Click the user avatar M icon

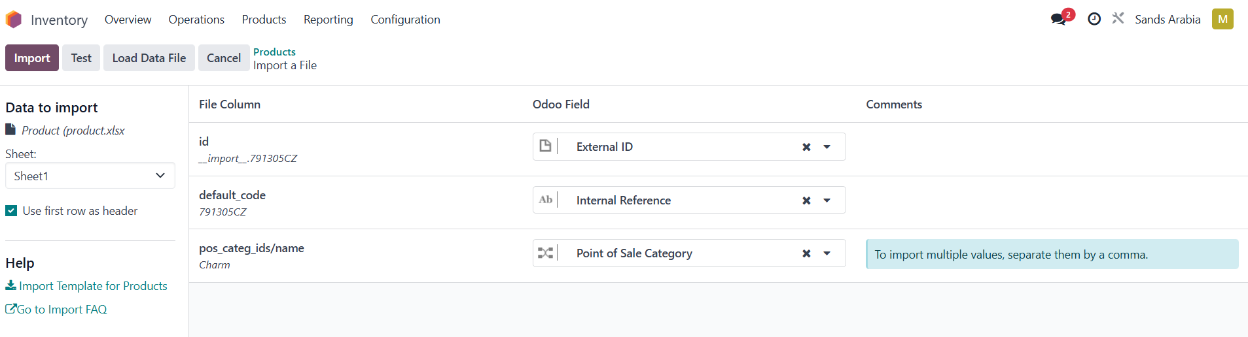coord(1222,19)
